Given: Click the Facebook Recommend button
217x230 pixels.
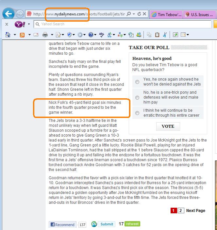Looking at the screenshot, I should [x=62, y=224].
